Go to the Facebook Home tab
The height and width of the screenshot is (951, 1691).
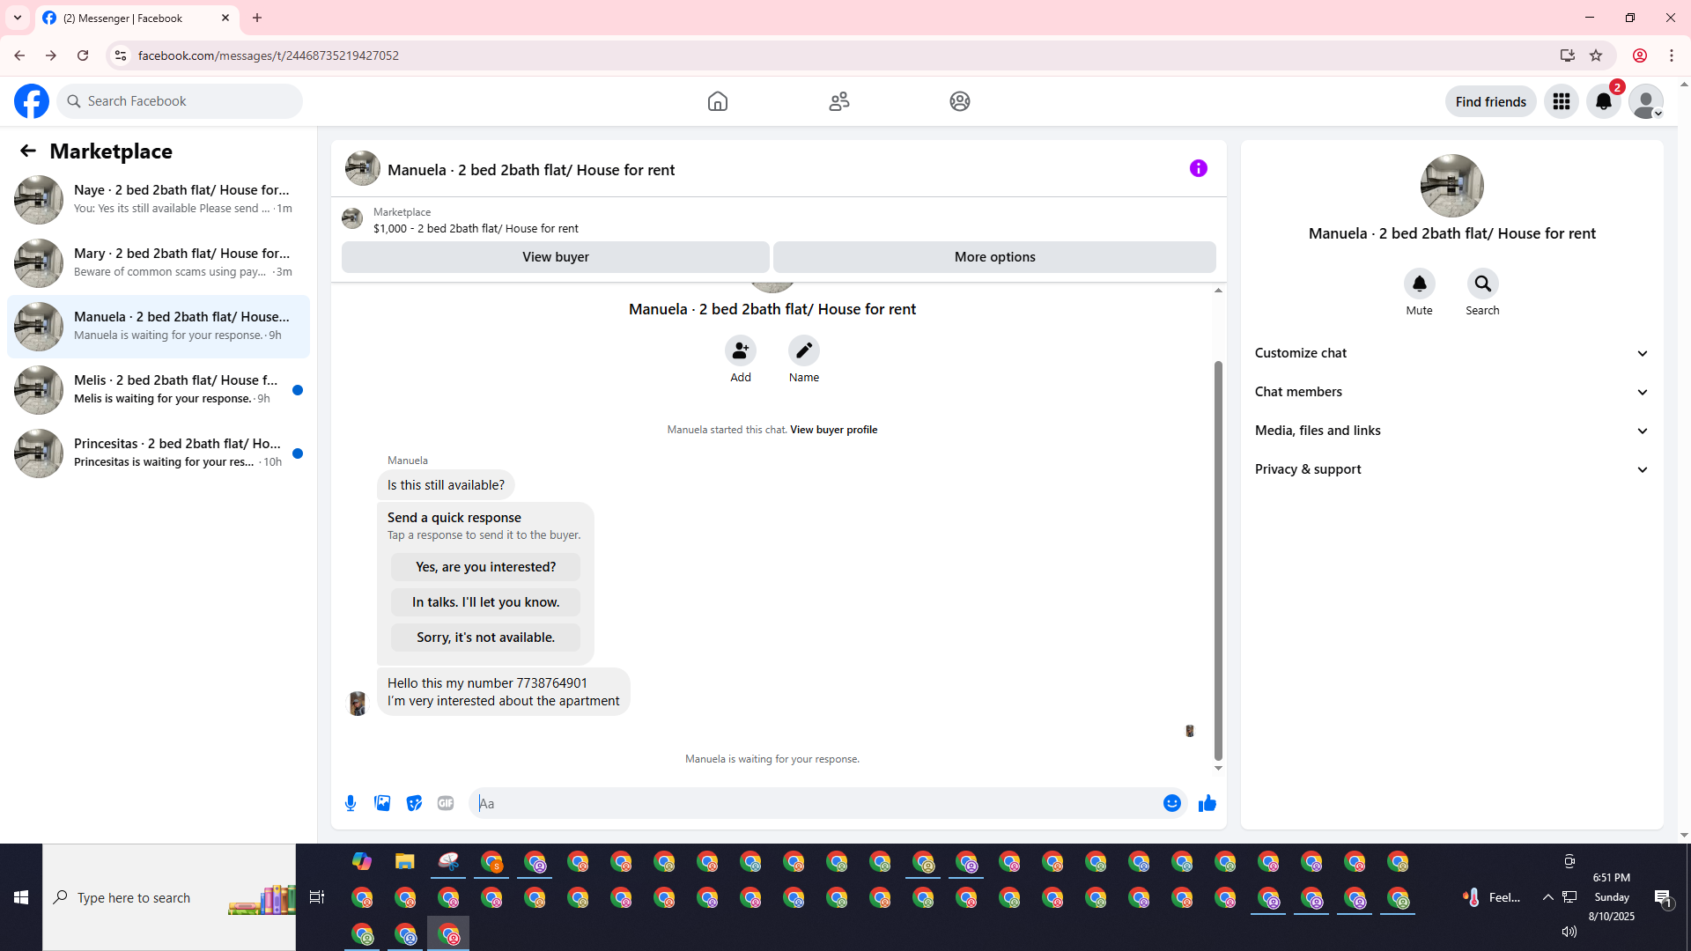(x=717, y=101)
